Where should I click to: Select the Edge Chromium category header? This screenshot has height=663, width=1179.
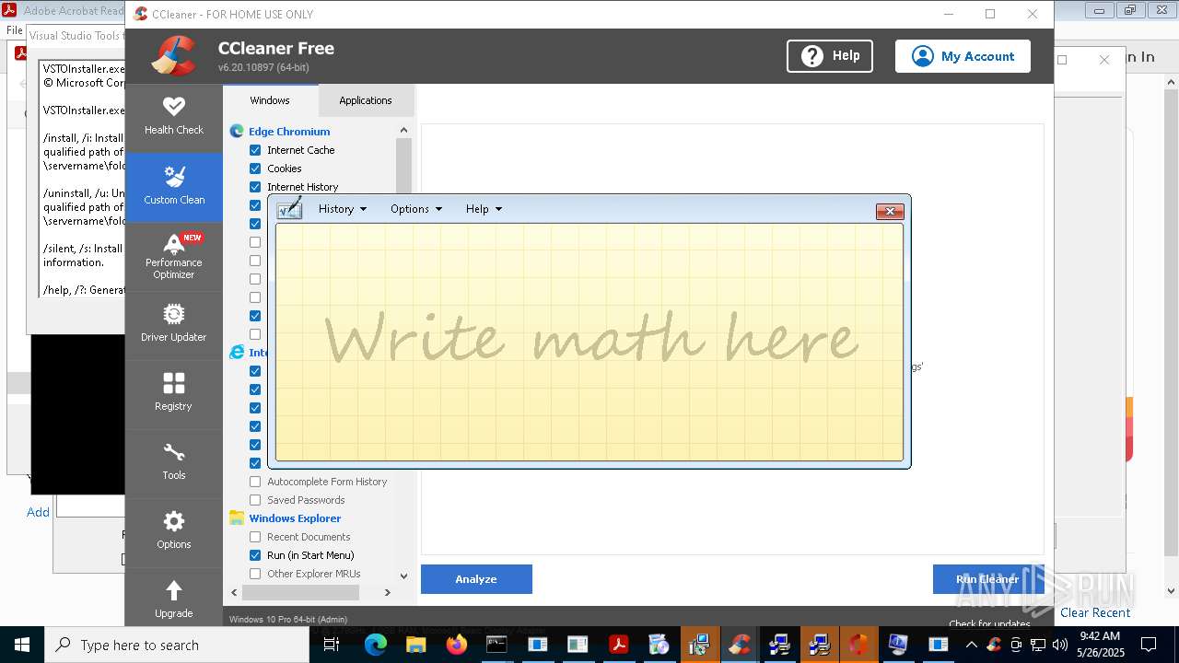[289, 132]
